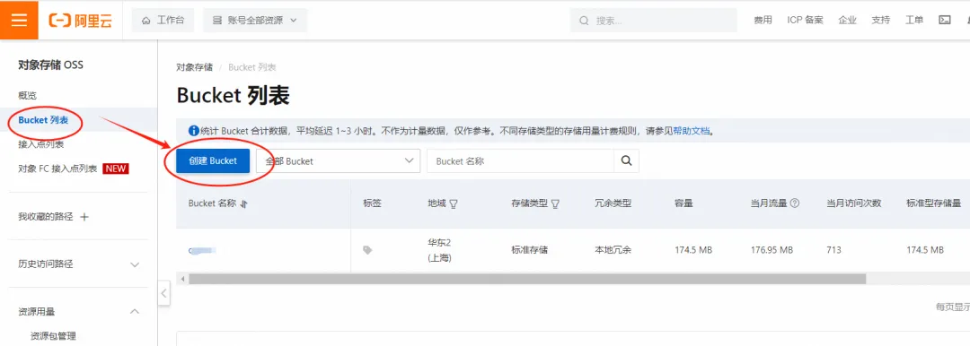The image size is (970, 346).
Task: Open 对象 FC 接入点列表
Action: pos(57,169)
